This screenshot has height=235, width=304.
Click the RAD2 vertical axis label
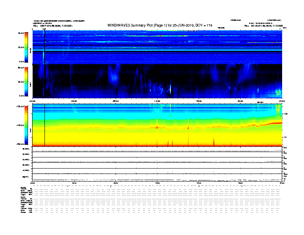(30, 51)
